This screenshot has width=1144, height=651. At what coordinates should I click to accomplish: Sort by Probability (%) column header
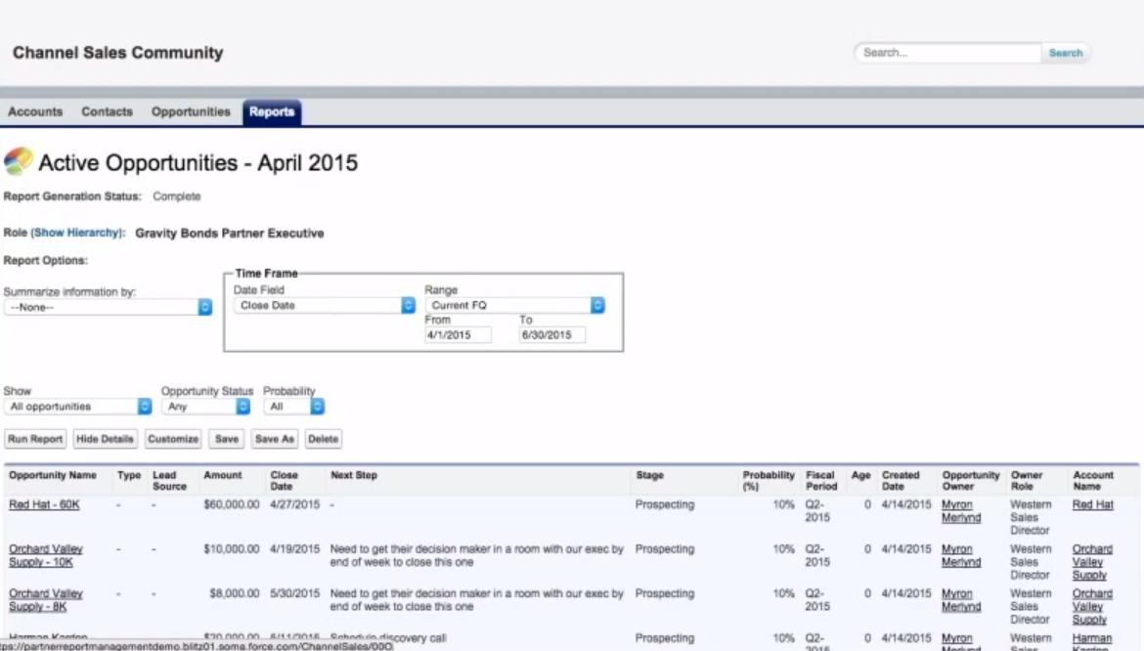[769, 480]
